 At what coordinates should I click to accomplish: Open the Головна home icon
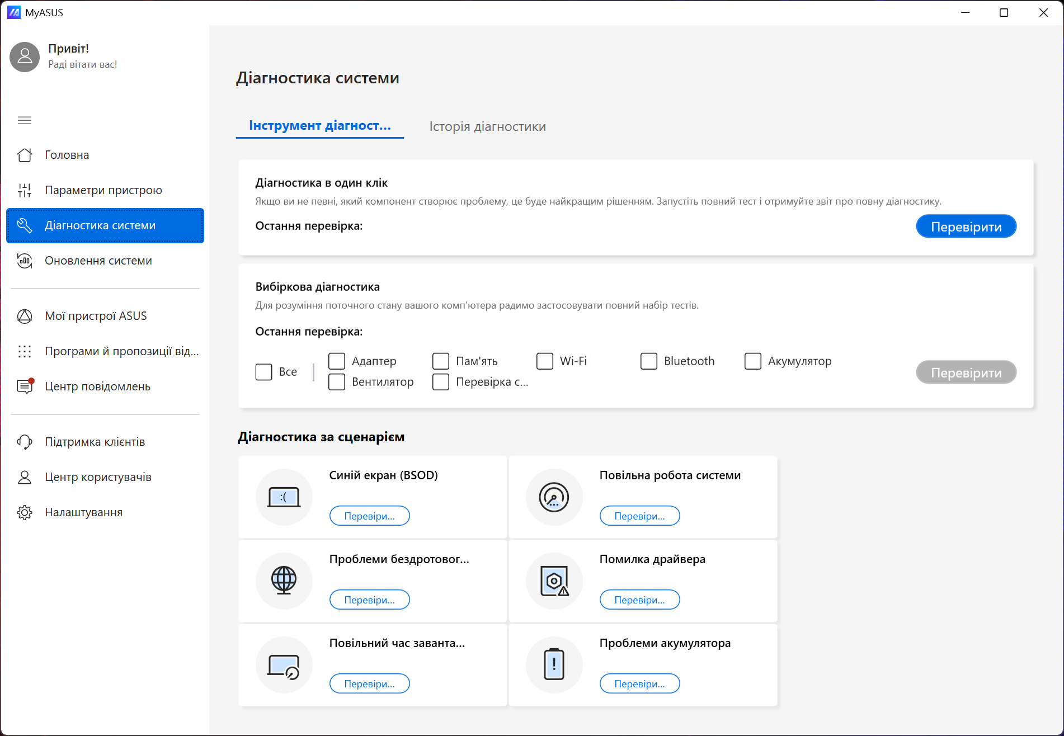point(25,155)
